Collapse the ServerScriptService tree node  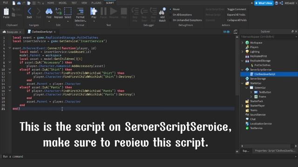point(242,70)
